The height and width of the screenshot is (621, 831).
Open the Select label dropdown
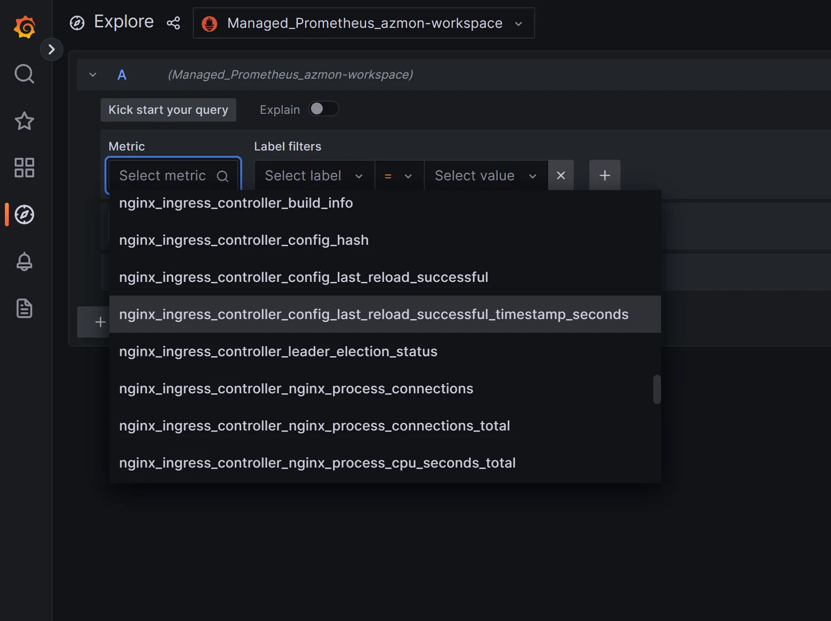pyautogui.click(x=314, y=175)
